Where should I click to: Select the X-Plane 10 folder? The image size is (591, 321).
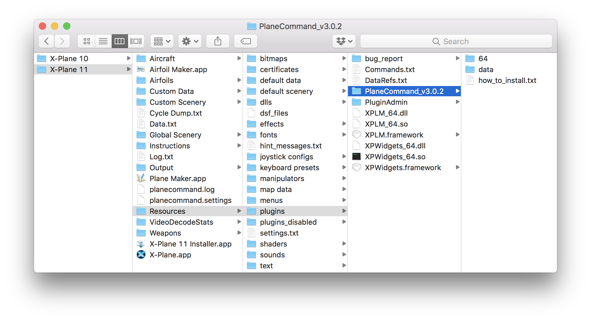tap(69, 58)
